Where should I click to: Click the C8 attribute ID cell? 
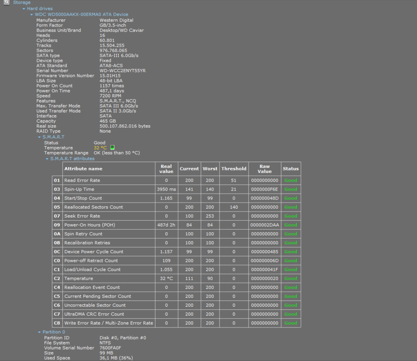pos(57,323)
